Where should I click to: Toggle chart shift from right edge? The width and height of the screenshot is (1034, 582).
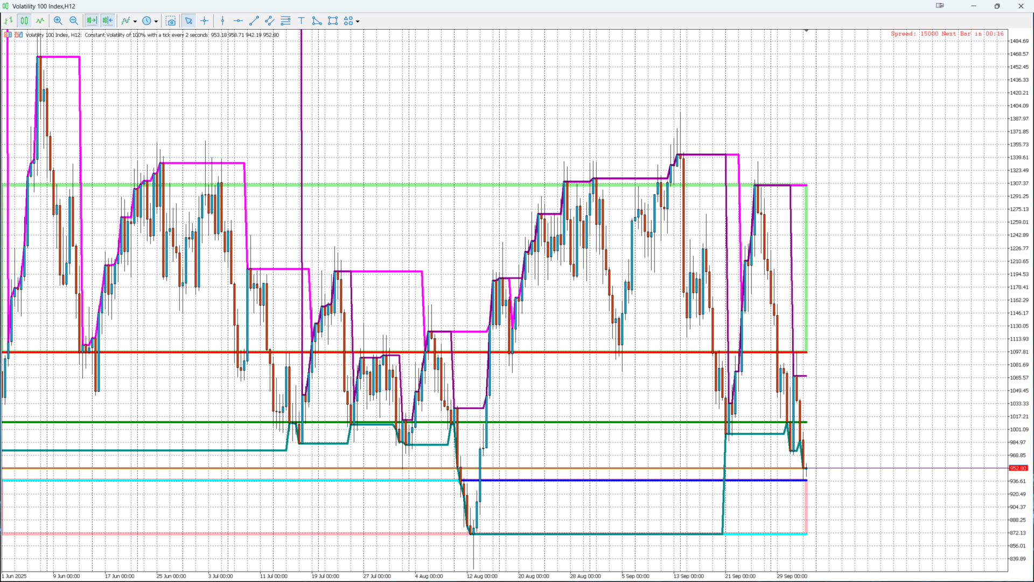click(108, 21)
